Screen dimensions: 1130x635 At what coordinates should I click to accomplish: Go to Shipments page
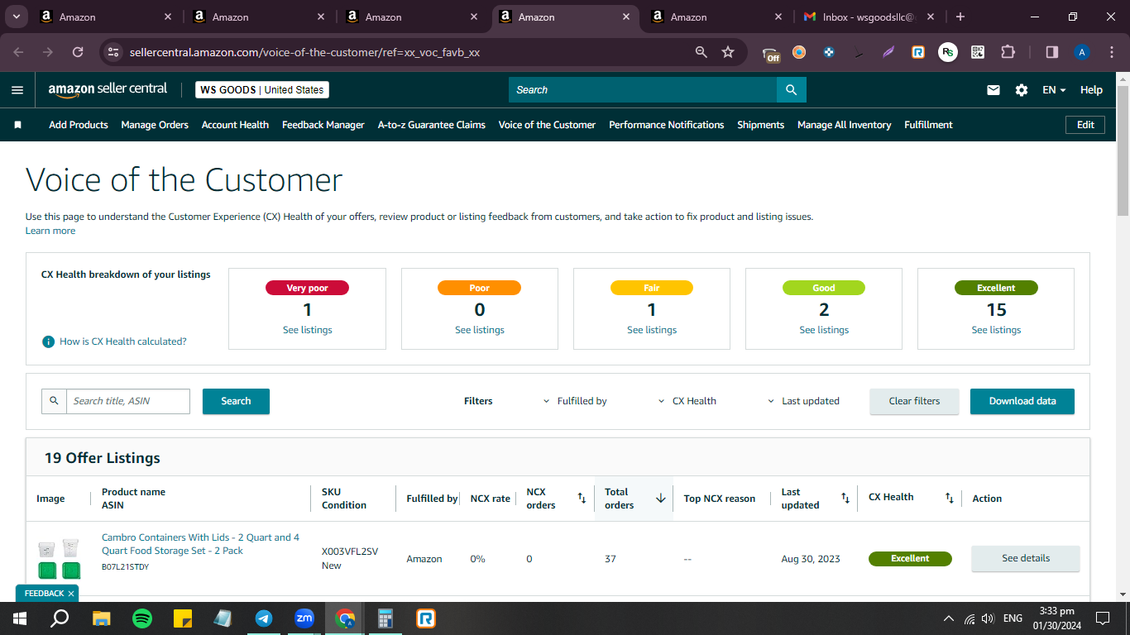click(x=761, y=125)
